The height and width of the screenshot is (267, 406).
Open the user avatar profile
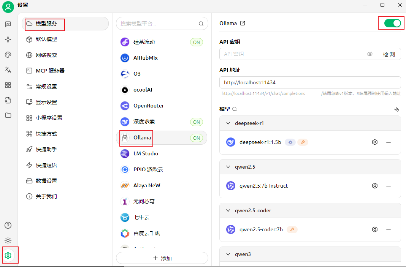[x=8, y=7]
